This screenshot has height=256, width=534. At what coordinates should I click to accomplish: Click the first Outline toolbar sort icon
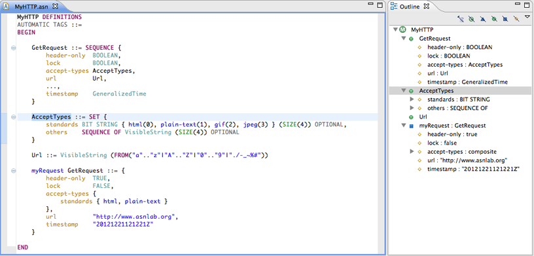[461, 20]
